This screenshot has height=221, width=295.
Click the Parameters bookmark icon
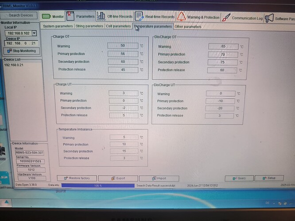coord(70,16)
